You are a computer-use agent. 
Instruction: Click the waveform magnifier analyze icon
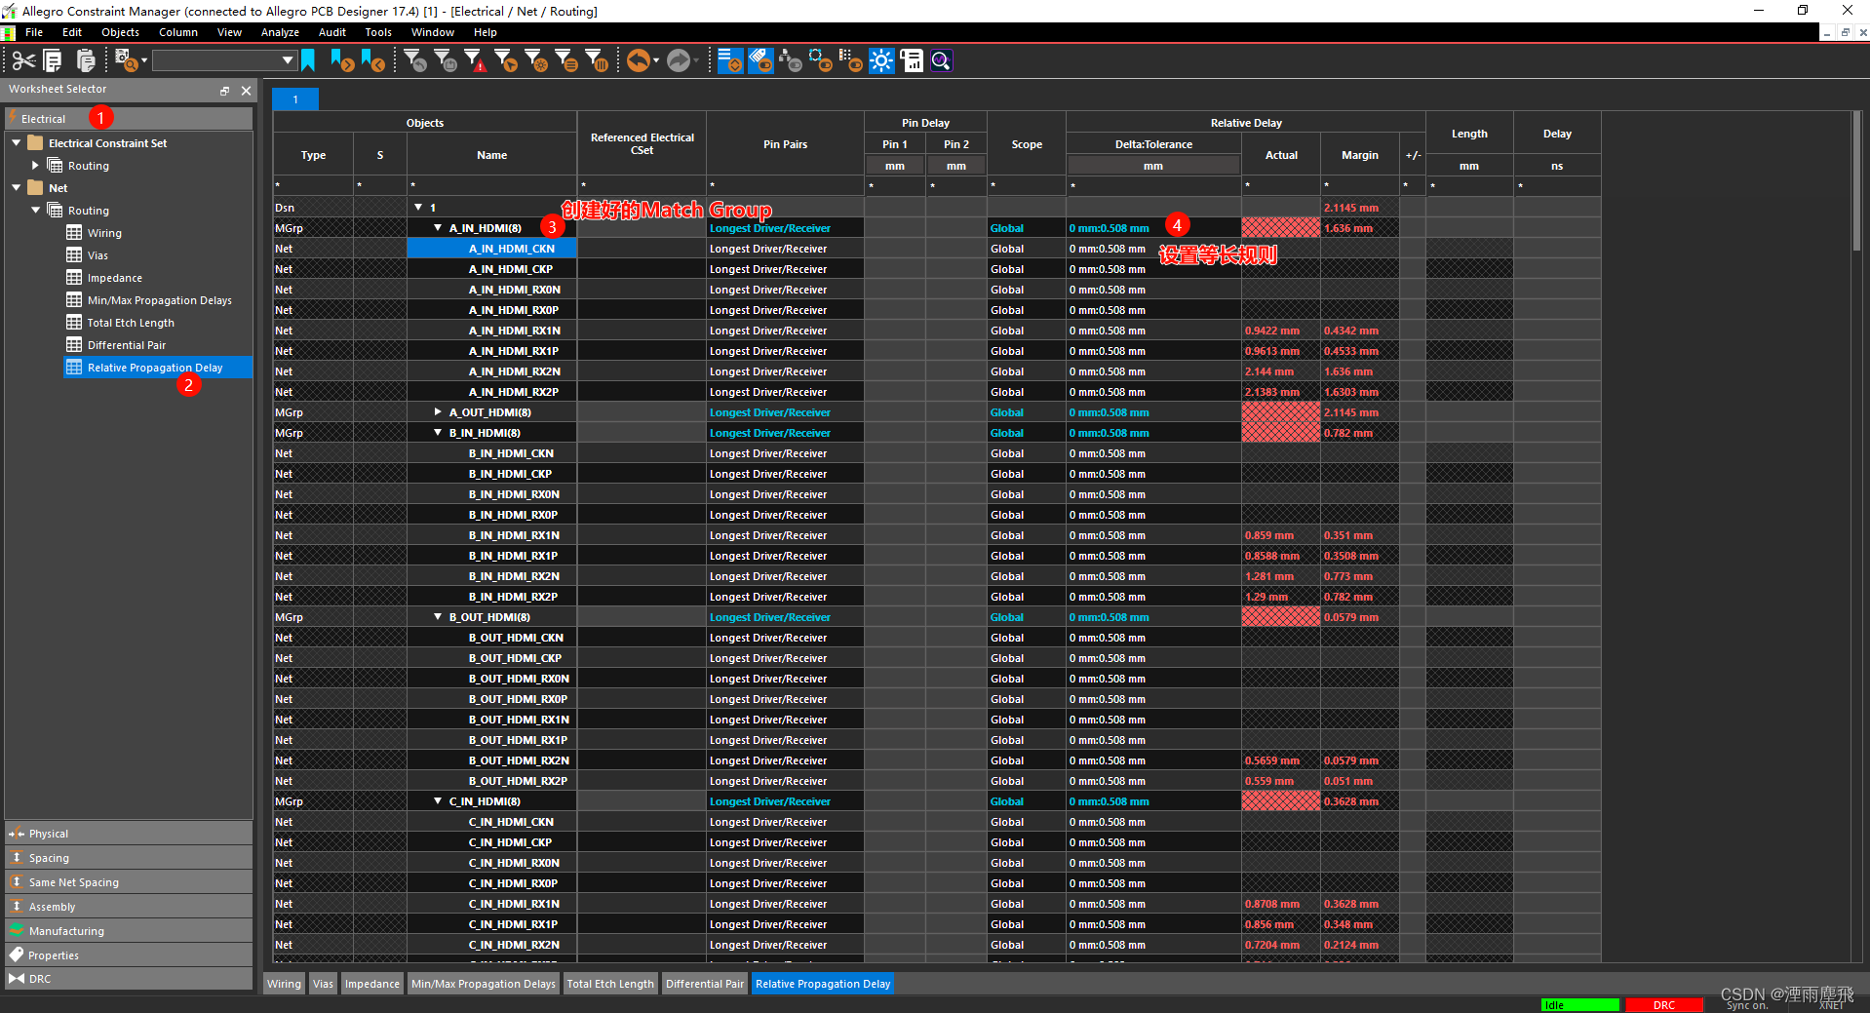[941, 60]
